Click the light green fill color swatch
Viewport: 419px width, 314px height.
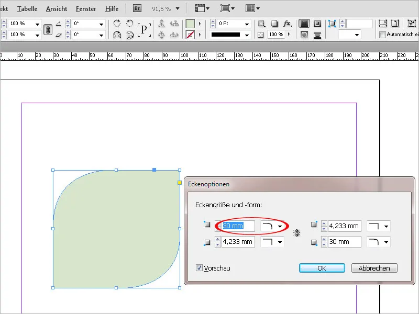(190, 24)
